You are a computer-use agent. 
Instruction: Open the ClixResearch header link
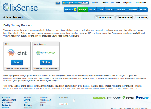pos(140,3)
